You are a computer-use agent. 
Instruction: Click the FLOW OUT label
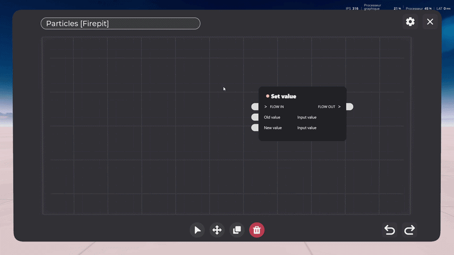326,107
